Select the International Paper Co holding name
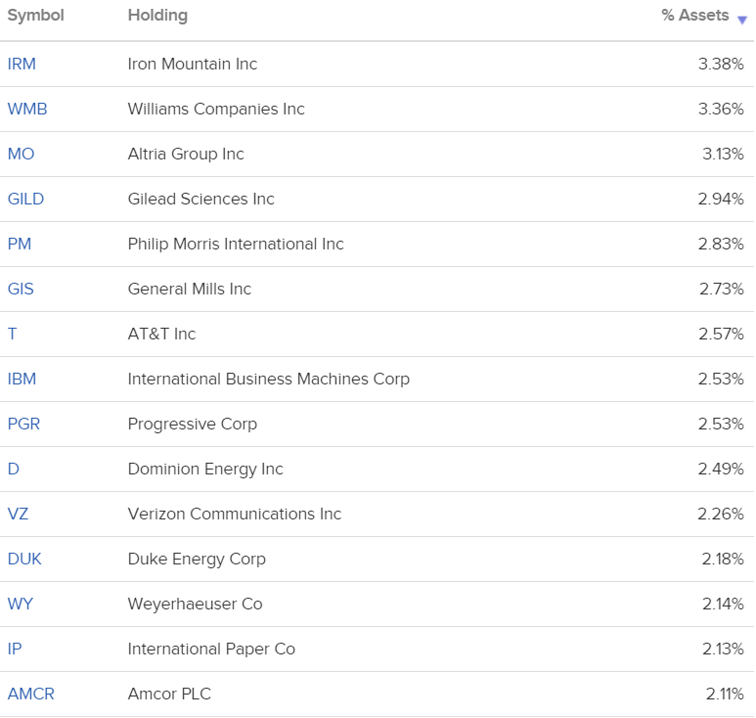Image resolution: width=756 pixels, height=718 pixels. 211,650
